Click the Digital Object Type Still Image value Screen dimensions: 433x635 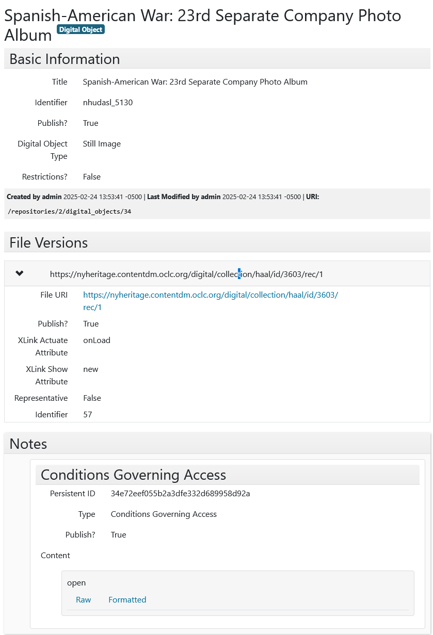(101, 143)
